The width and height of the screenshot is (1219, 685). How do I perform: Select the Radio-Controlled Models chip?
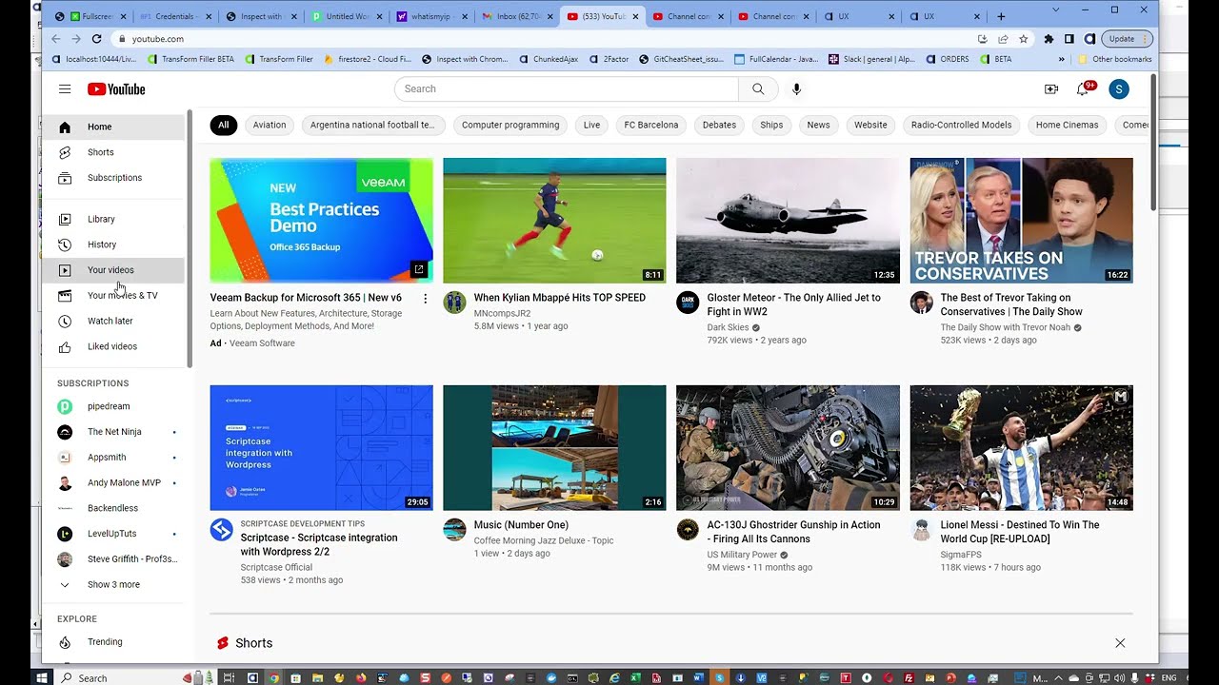point(961,125)
